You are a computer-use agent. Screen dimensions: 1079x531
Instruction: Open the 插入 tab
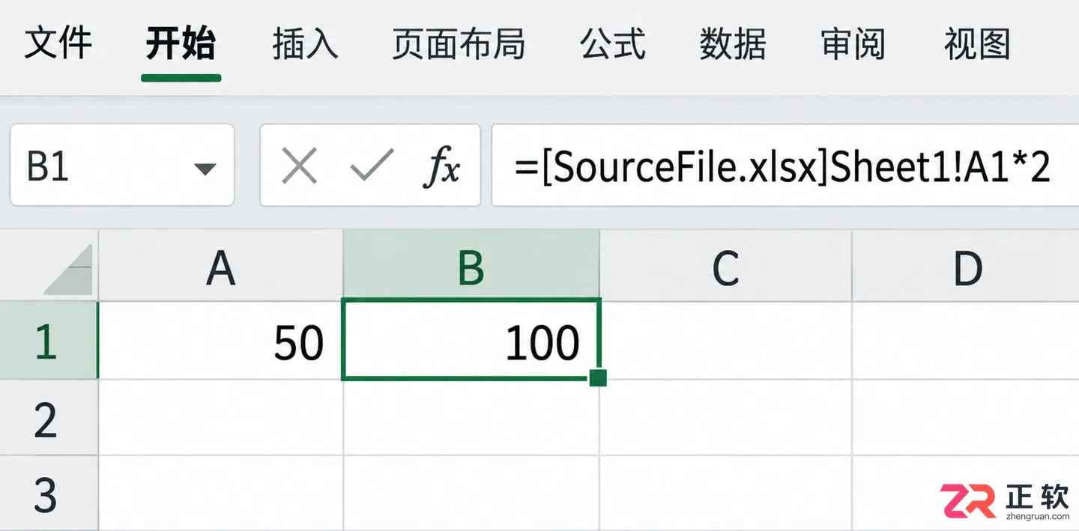coord(305,43)
